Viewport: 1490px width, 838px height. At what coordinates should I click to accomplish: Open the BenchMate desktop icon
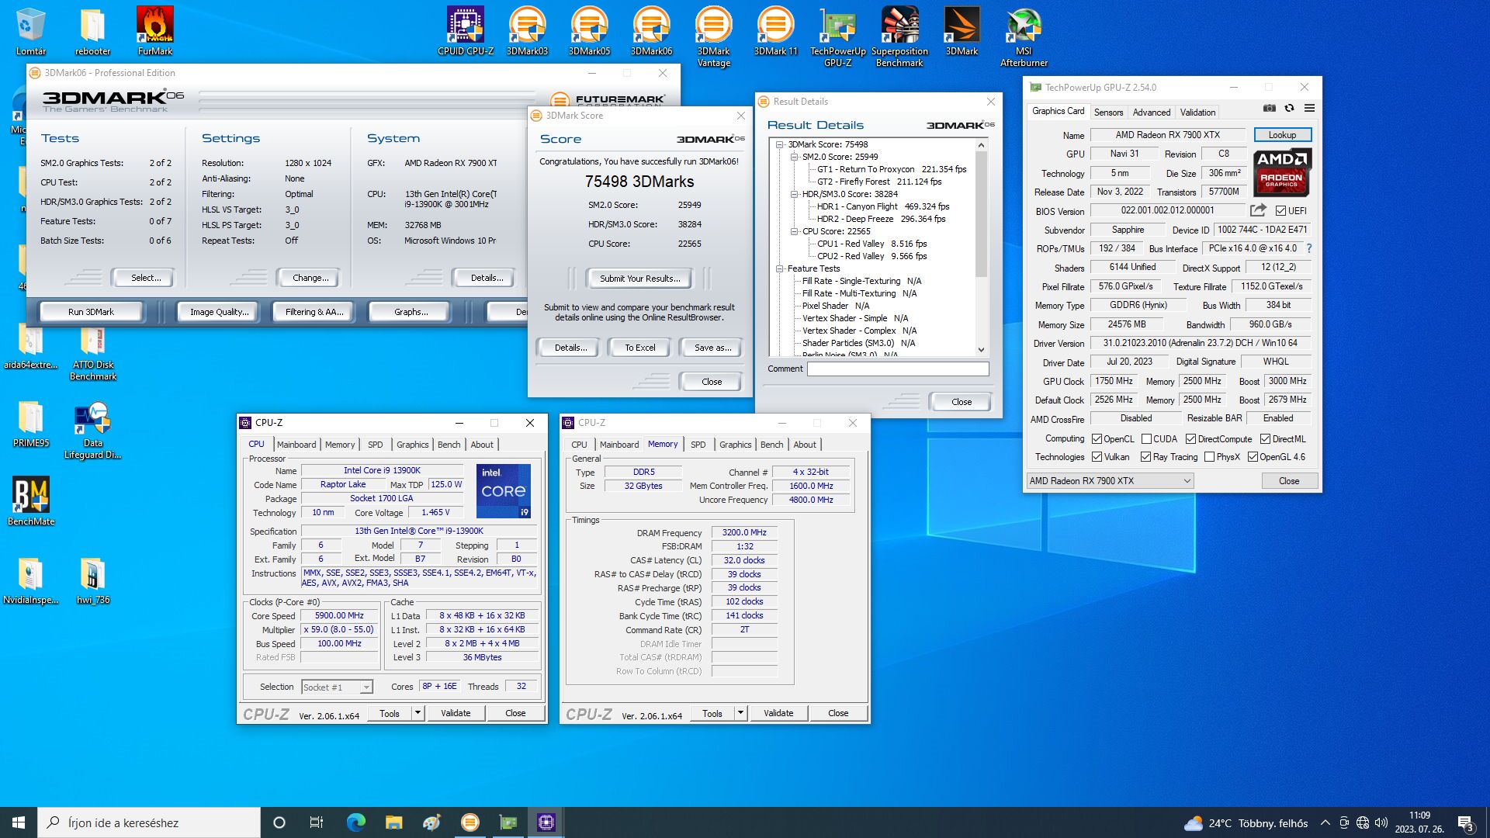coord(31,502)
